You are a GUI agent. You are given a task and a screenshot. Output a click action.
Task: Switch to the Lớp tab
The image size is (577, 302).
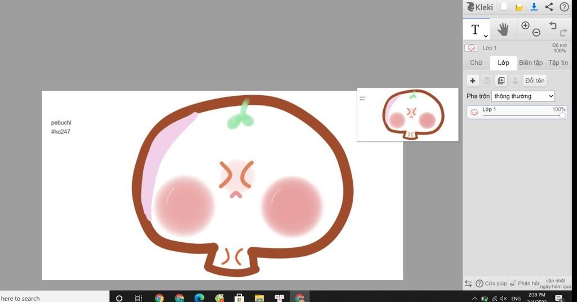(x=503, y=63)
